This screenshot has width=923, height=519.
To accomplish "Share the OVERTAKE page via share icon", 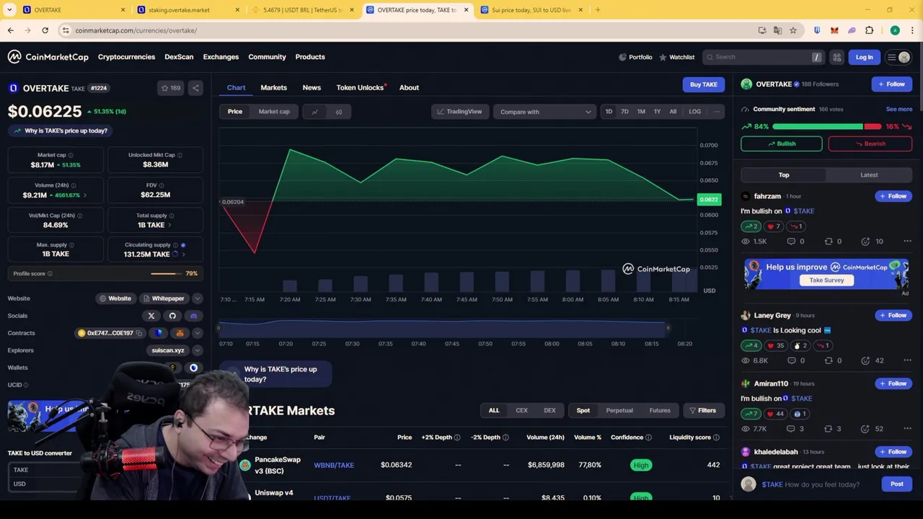I will pos(195,88).
